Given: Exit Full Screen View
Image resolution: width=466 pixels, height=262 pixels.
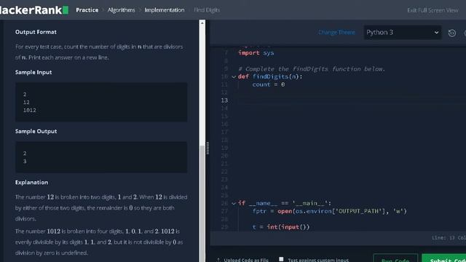Looking at the screenshot, I should (x=433, y=10).
